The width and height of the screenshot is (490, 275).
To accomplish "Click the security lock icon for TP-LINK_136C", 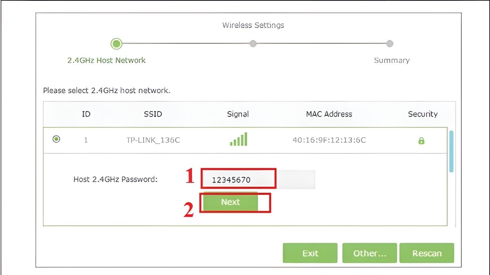I will [422, 140].
